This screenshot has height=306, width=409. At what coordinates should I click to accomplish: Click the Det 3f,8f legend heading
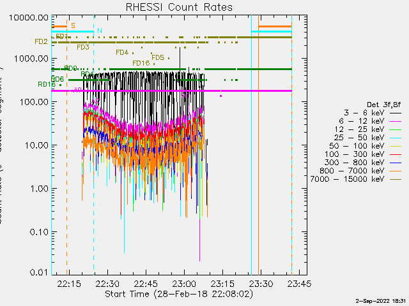tap(383, 105)
